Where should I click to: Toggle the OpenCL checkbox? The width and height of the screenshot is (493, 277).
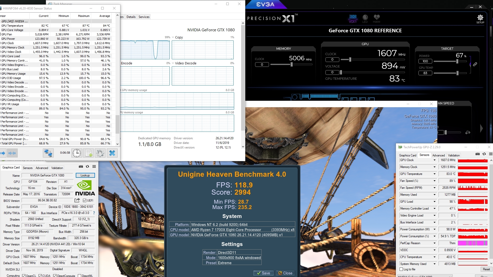(x=24, y=276)
